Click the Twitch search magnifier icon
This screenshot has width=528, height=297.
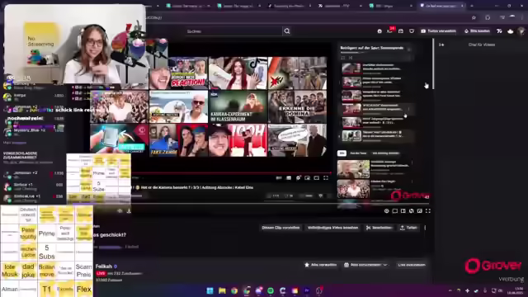287,31
